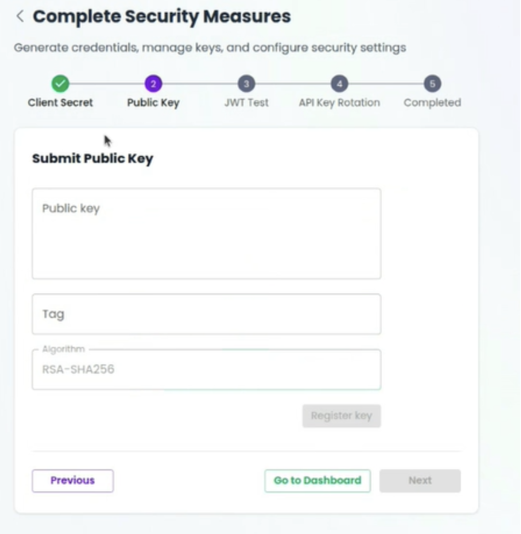Click the green checkmark step circle

pos(60,84)
